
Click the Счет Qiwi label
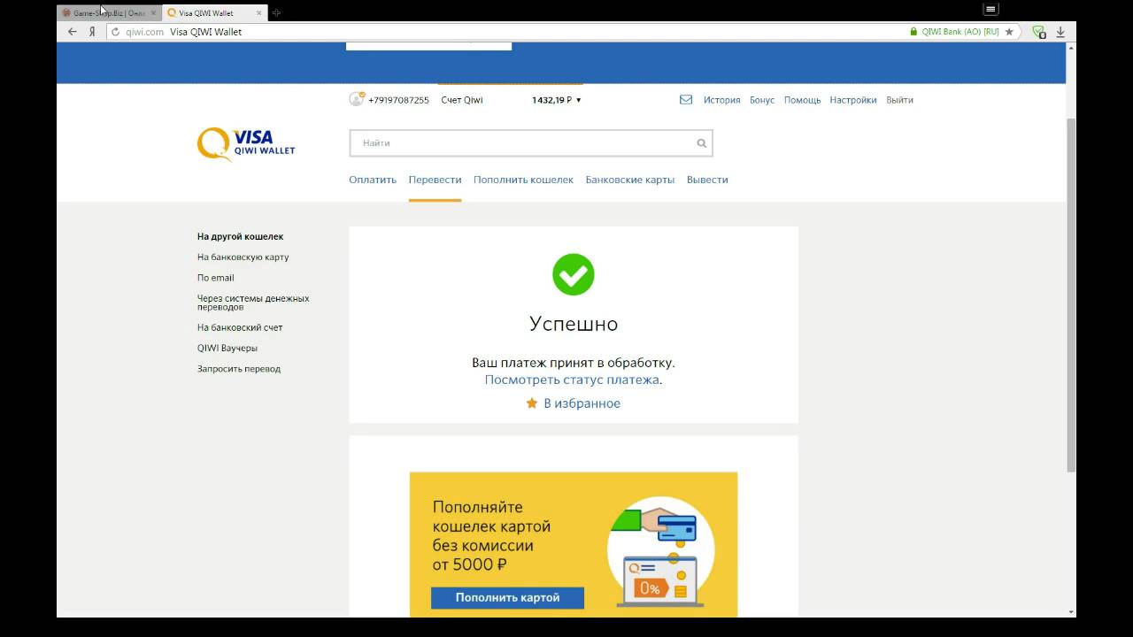click(x=462, y=100)
